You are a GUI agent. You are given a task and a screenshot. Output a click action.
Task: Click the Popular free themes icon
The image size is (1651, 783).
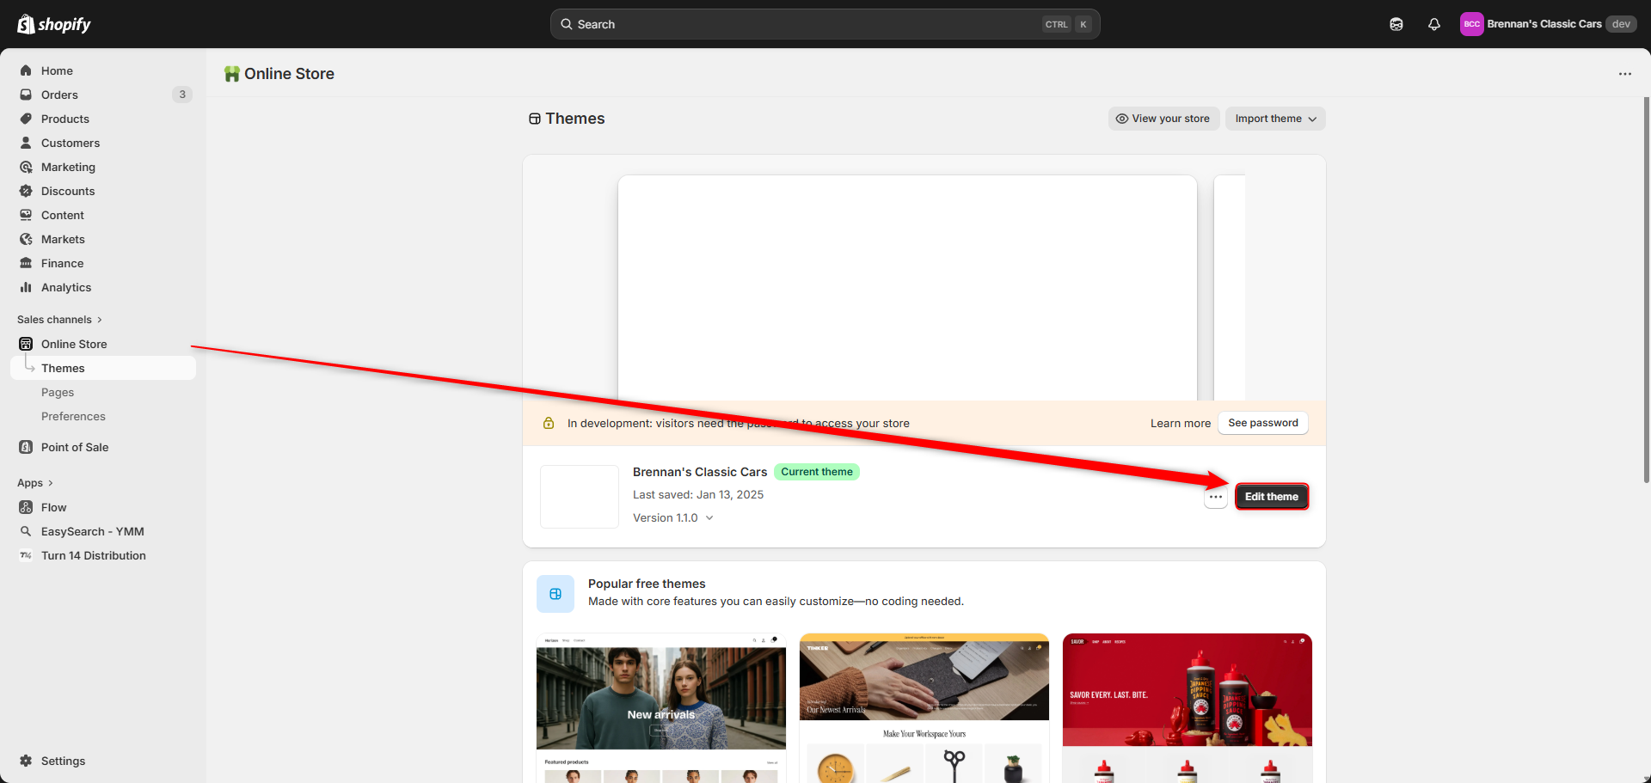pos(555,594)
